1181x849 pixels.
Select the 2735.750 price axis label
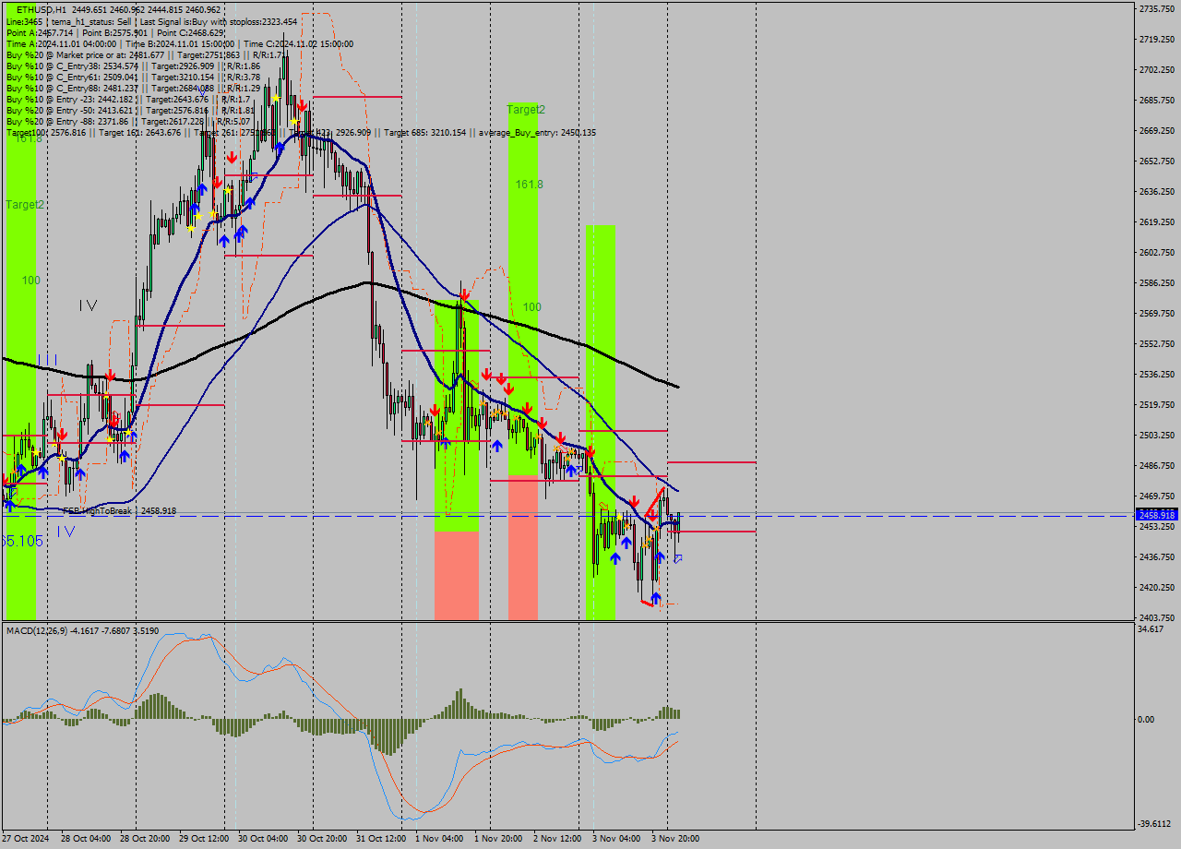click(1157, 8)
